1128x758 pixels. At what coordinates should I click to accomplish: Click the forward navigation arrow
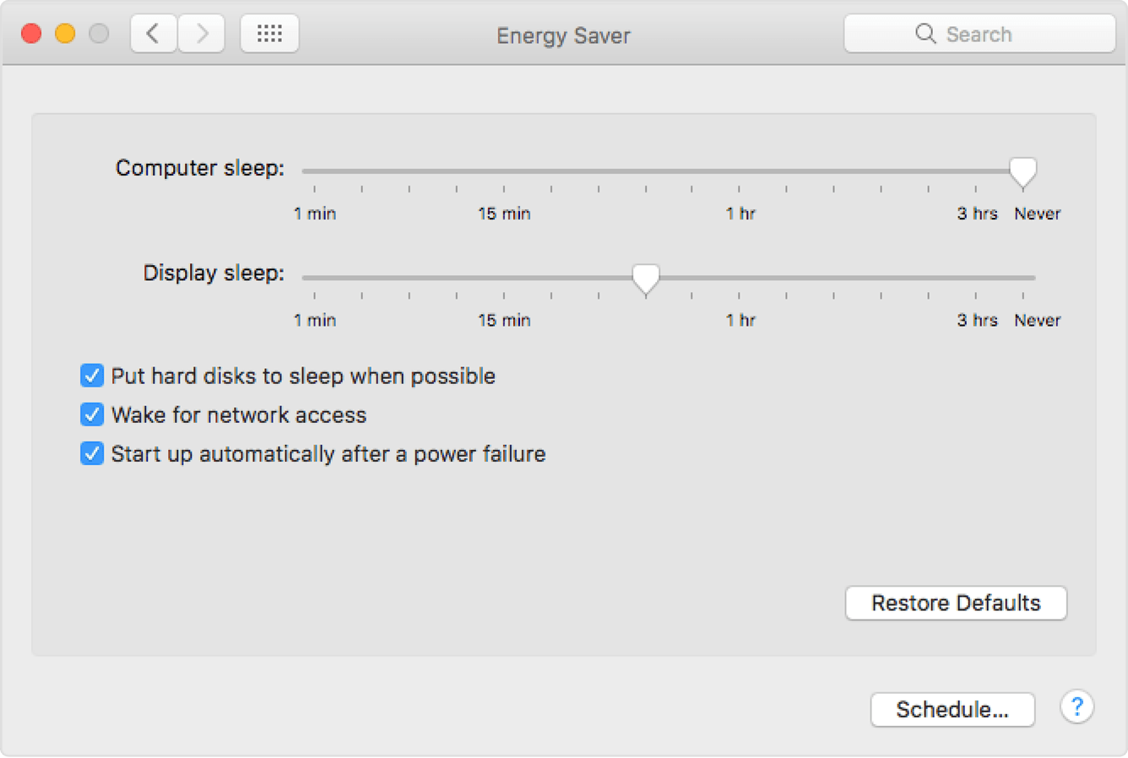point(202,34)
